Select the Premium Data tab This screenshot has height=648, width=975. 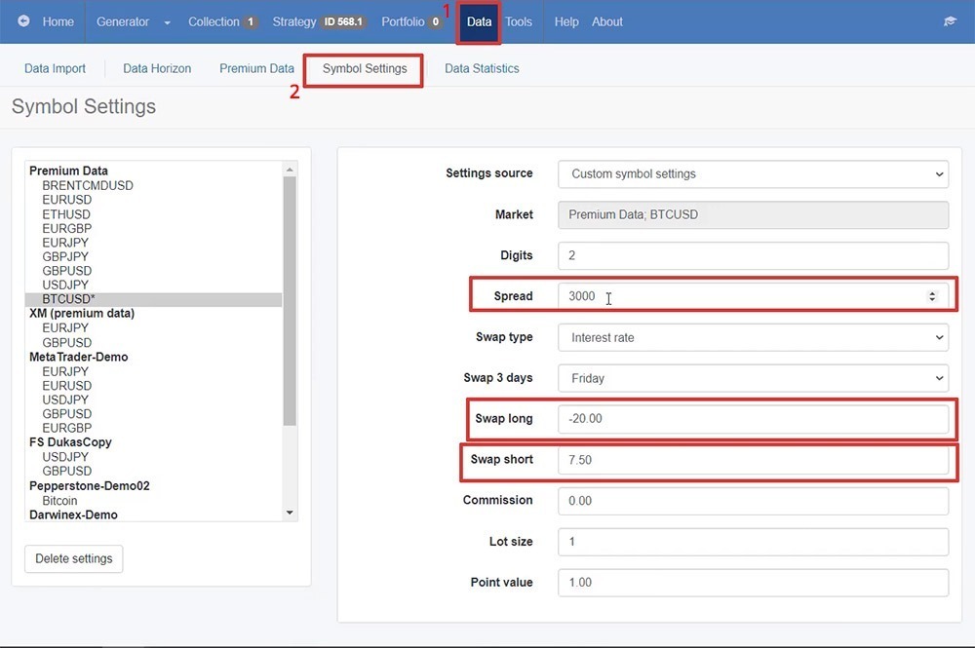click(256, 68)
